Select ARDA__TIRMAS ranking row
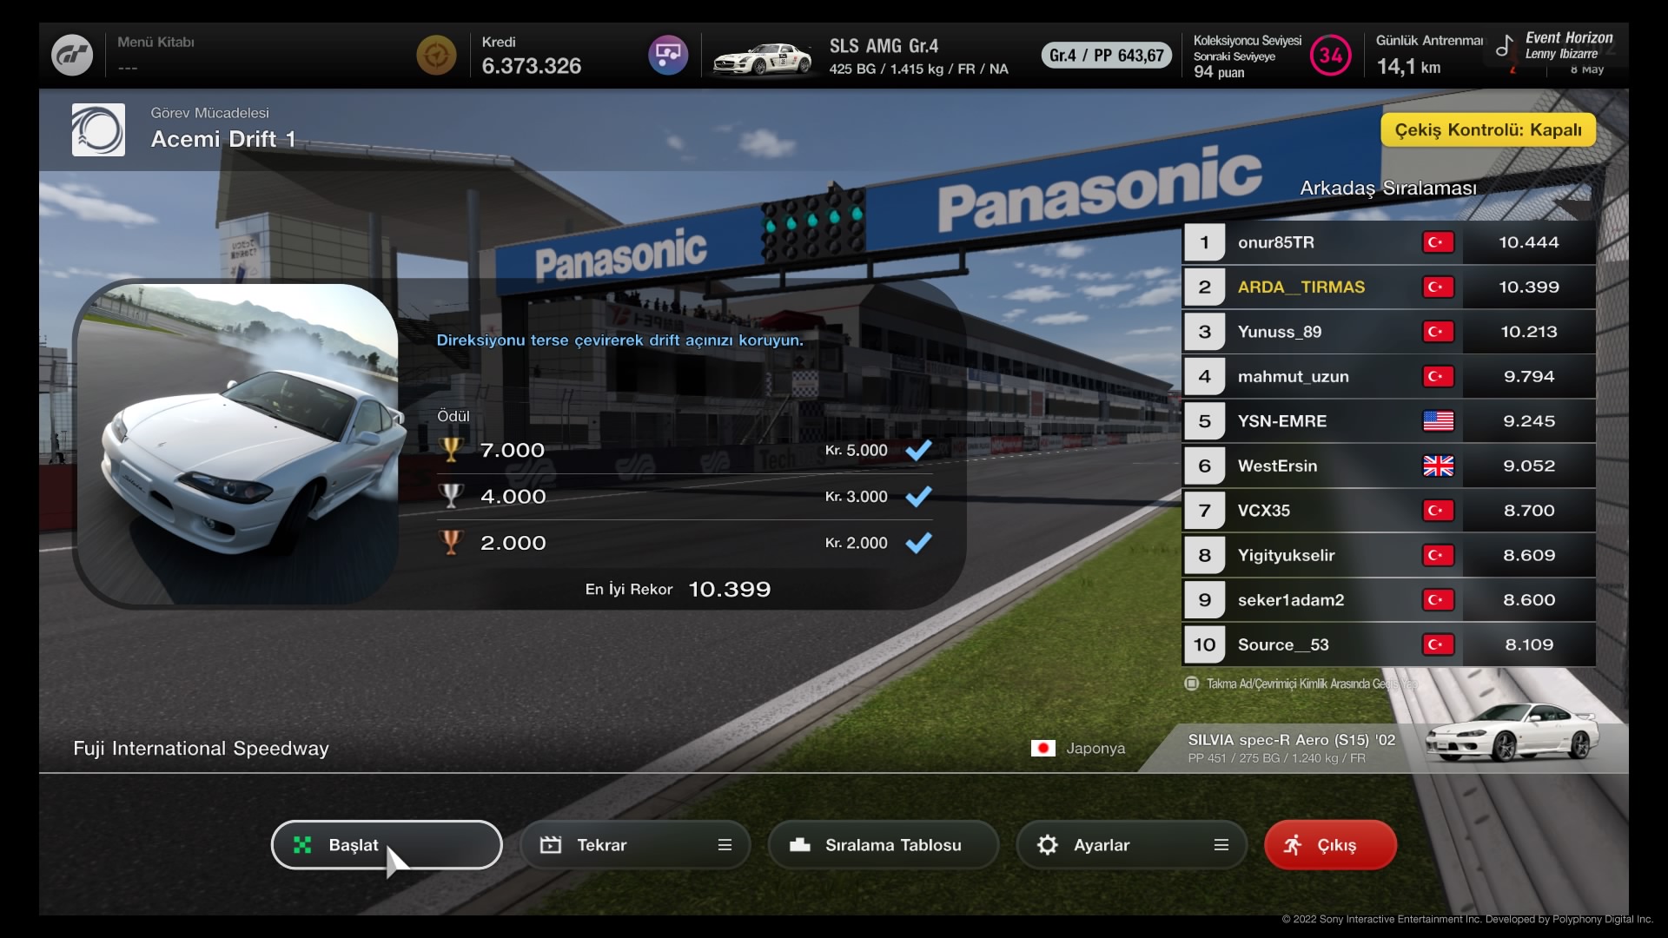Image resolution: width=1668 pixels, height=938 pixels. (x=1388, y=287)
